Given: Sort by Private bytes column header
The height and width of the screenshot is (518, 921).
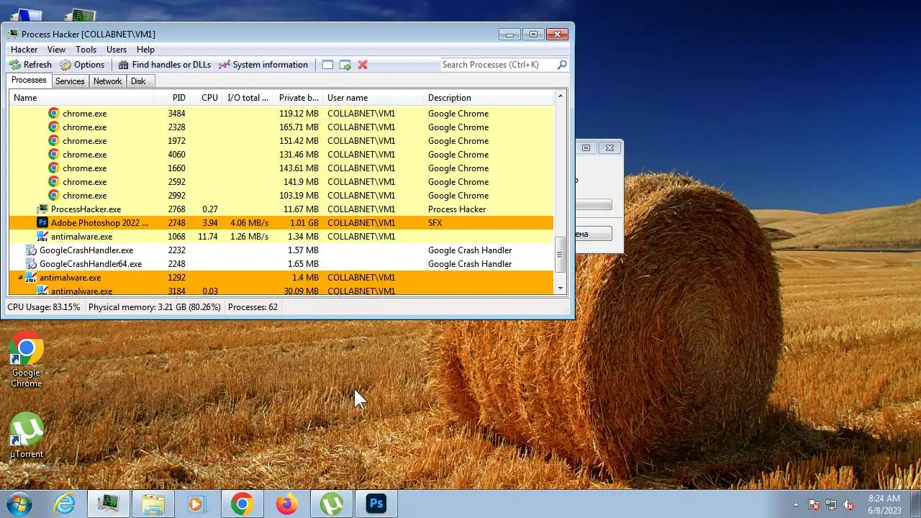Looking at the screenshot, I should 299,98.
